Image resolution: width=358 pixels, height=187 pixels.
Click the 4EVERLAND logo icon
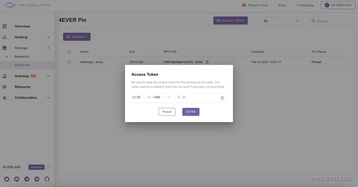click(x=9, y=5)
